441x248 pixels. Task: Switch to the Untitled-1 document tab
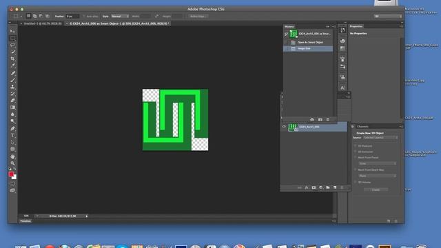click(43, 23)
